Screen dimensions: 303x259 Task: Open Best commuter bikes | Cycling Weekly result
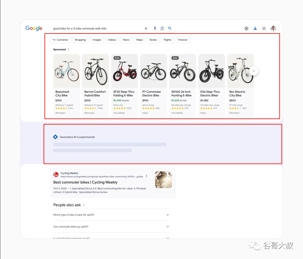(85, 182)
